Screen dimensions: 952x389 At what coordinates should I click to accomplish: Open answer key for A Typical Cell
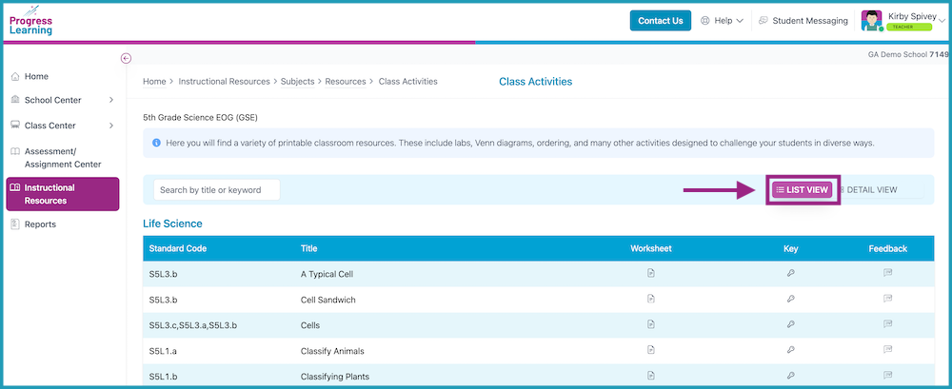tap(790, 274)
